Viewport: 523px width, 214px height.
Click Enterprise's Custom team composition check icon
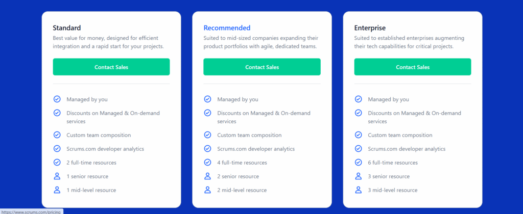358,135
